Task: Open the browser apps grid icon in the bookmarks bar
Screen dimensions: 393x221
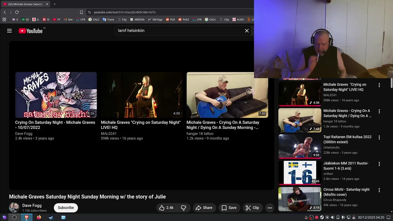Action: click(4, 19)
